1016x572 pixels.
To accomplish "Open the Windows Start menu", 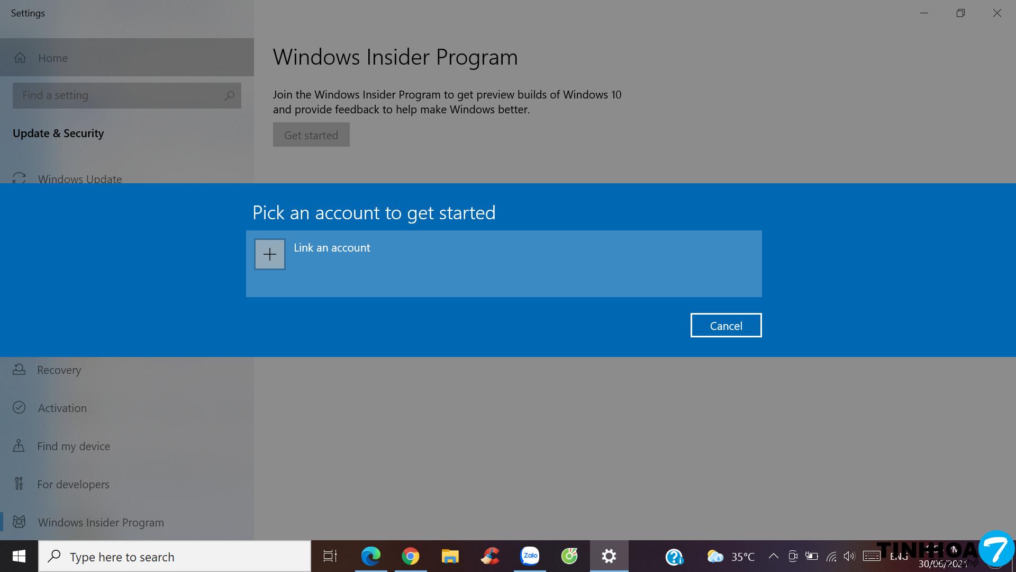I will pos(19,556).
